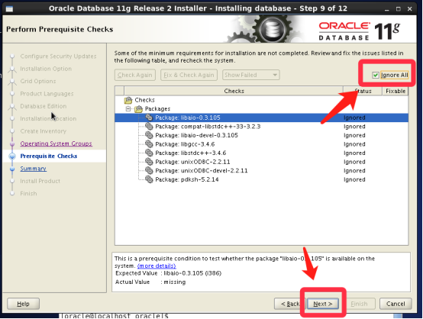This screenshot has height=319, width=423.
Task: Open Operating System Groups step link
Action: point(56,143)
